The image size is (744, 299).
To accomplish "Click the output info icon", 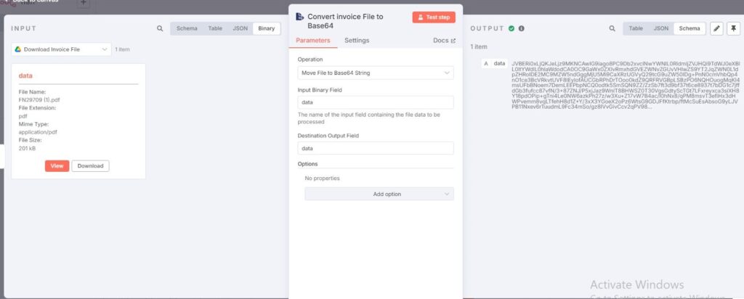I will (521, 28).
